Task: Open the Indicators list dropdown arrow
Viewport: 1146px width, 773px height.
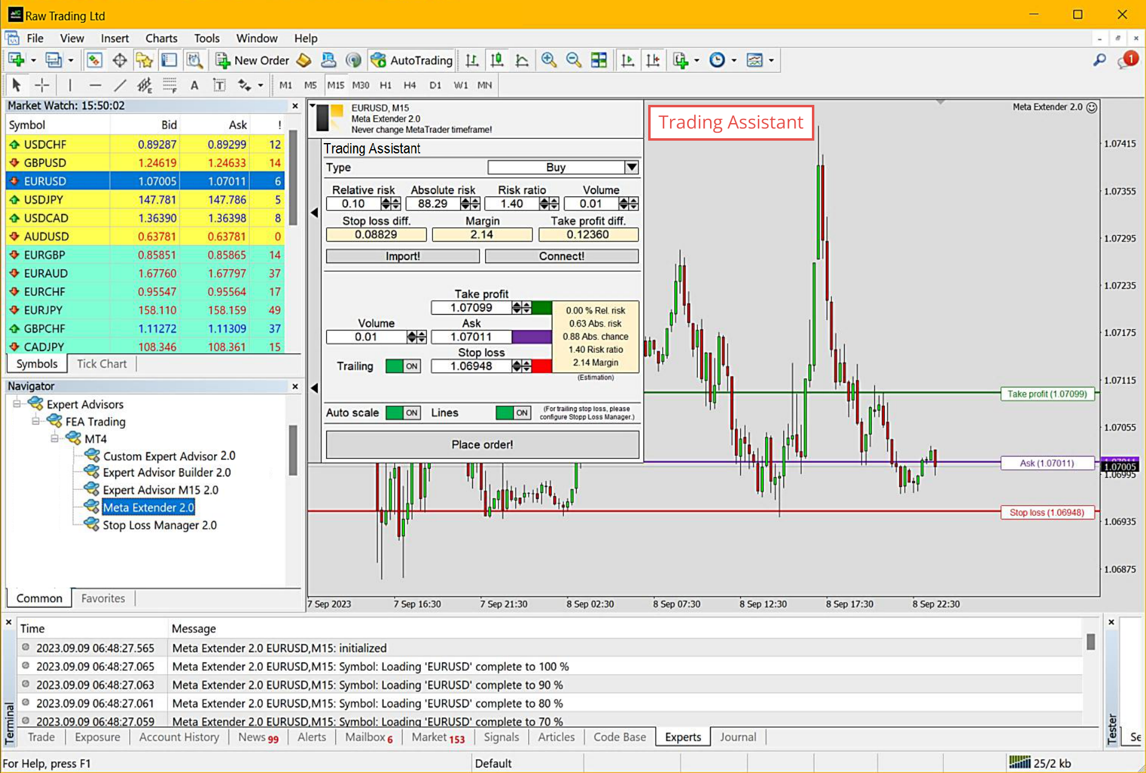Action: pyautogui.click(x=697, y=60)
